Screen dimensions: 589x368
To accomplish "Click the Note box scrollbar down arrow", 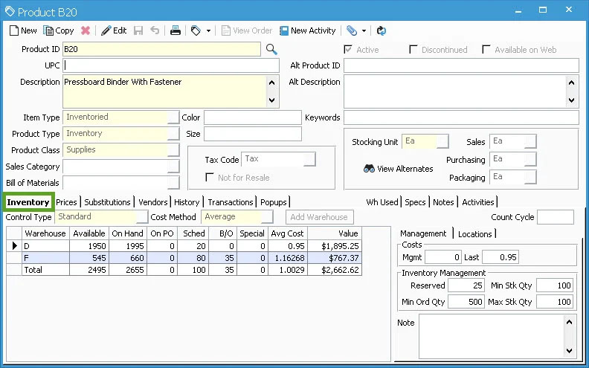I will click(569, 350).
